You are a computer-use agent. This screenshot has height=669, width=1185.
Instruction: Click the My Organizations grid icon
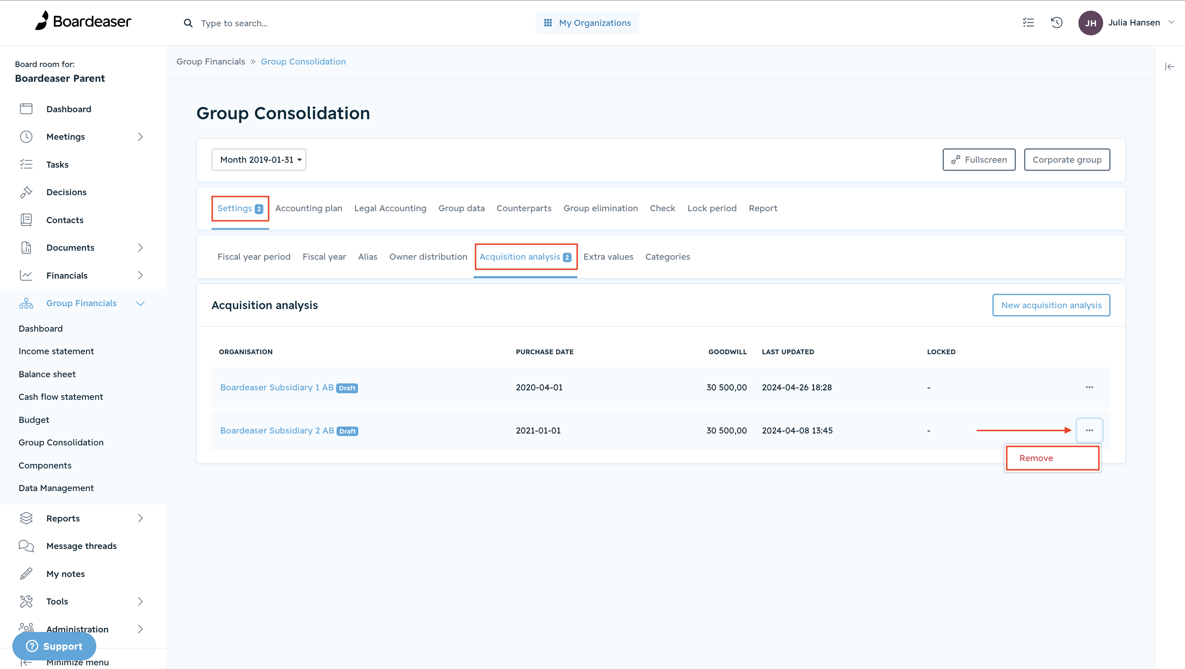pyautogui.click(x=548, y=23)
